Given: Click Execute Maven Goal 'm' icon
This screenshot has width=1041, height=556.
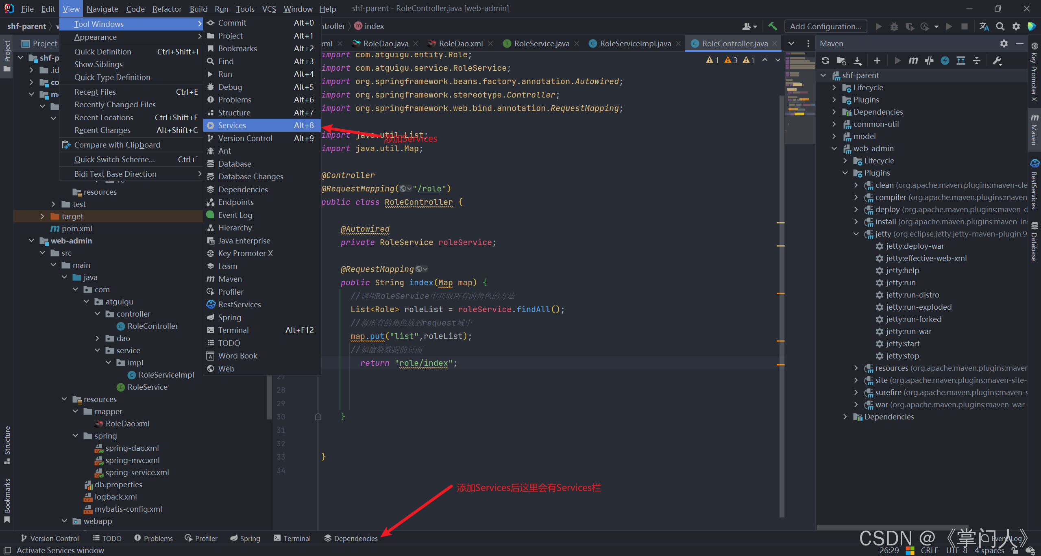Looking at the screenshot, I should point(913,61).
